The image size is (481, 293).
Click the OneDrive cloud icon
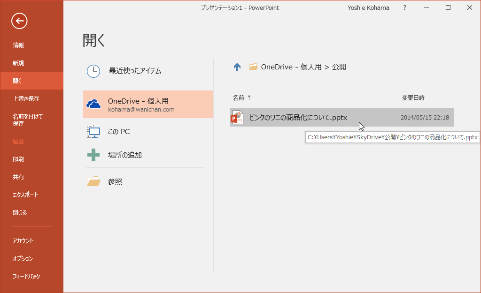click(x=94, y=104)
